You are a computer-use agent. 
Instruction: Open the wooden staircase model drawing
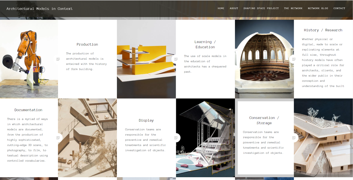(87, 137)
